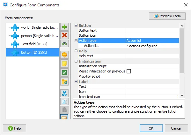Image resolution: width=191 pixels, height=135 pixels.
Task: Click the properties vertical scrollbar thumb
Action: pyautogui.click(x=182, y=51)
